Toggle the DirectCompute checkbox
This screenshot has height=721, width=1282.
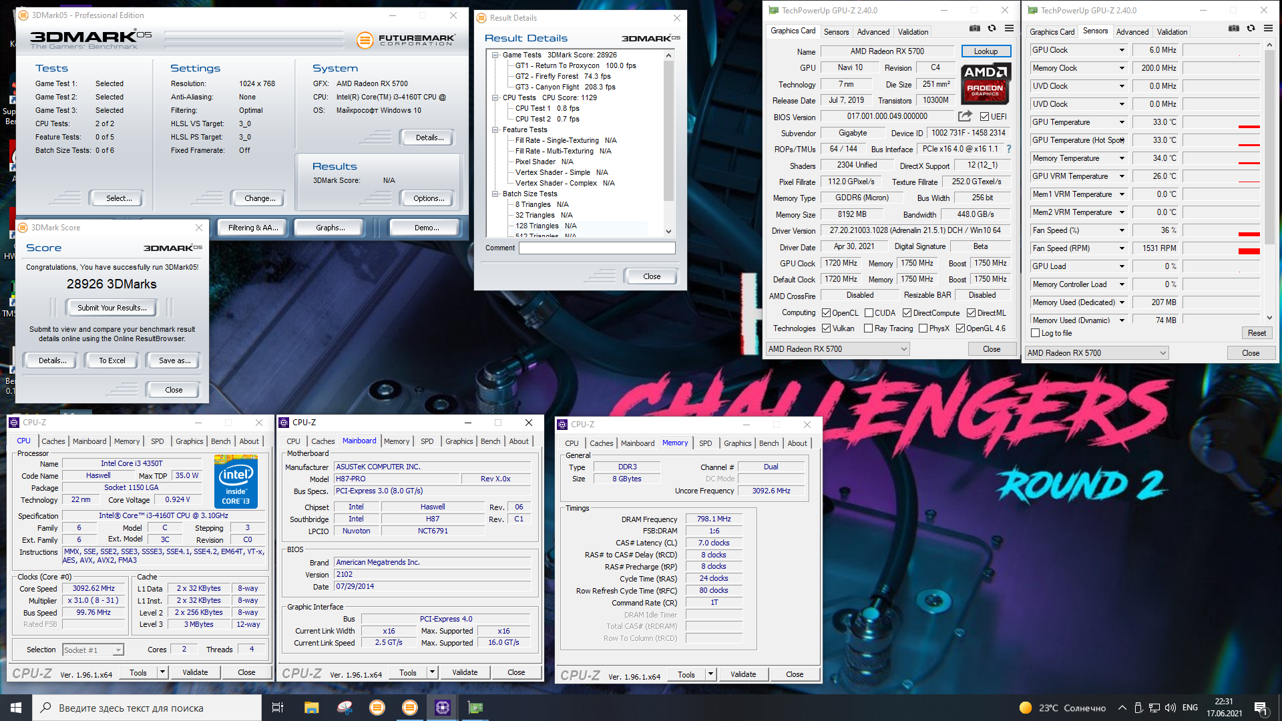pyautogui.click(x=907, y=313)
